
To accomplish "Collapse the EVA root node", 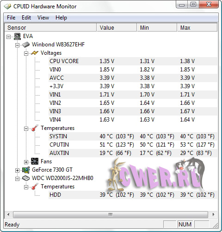I will pyautogui.click(x=9, y=37).
